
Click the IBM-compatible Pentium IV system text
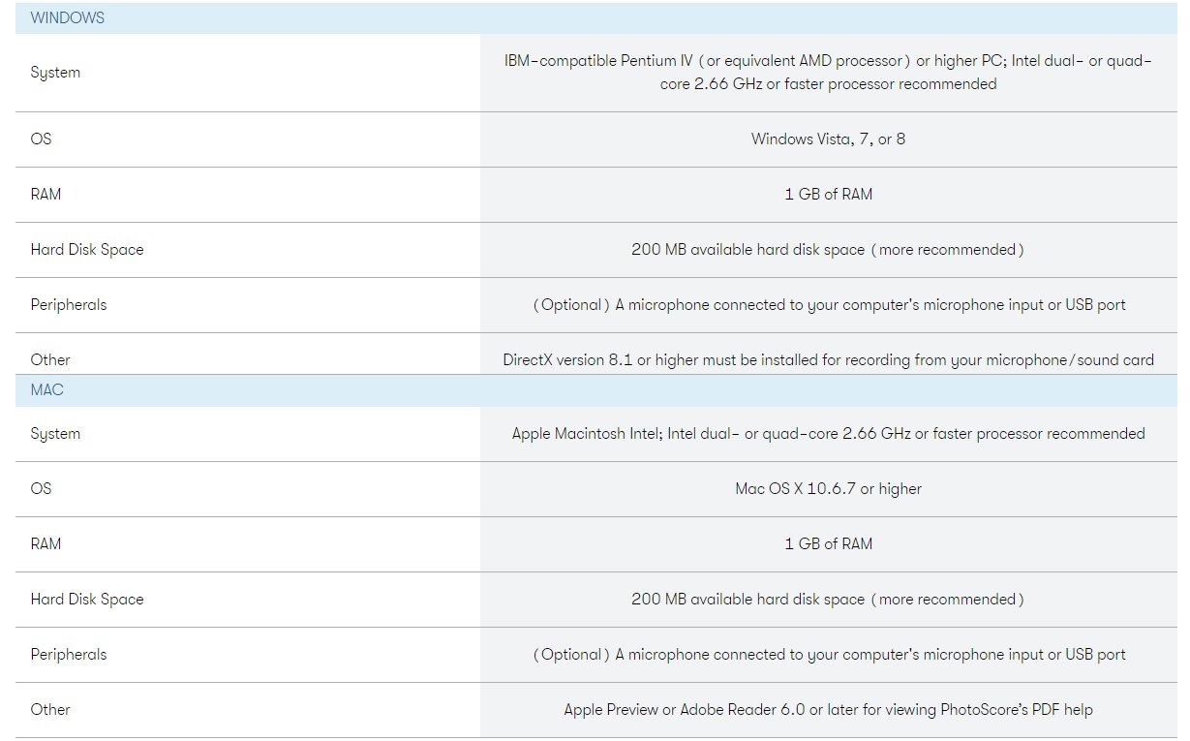pyautogui.click(x=828, y=73)
